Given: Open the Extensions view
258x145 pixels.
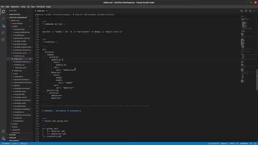Looking at the screenshot, I should (x=3, y=39).
